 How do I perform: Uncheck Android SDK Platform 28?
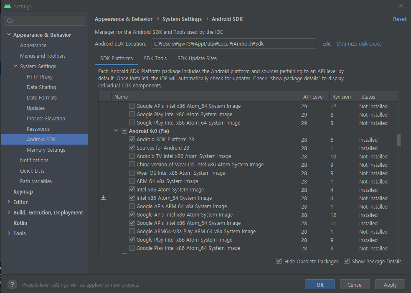132,139
